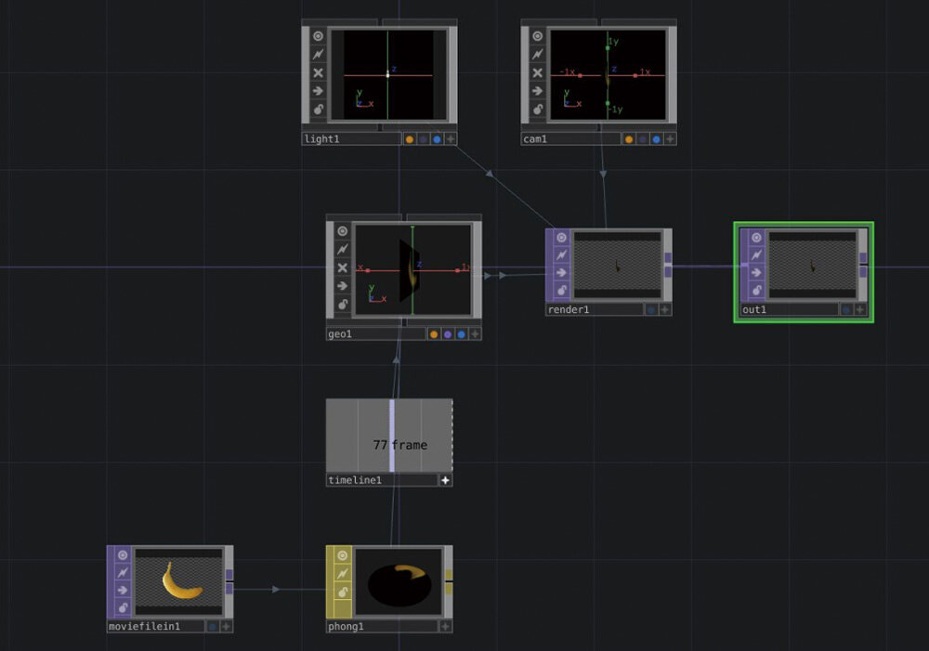Image resolution: width=929 pixels, height=651 pixels.
Task: Click the timeline1 frame position marker
Action: 392,436
